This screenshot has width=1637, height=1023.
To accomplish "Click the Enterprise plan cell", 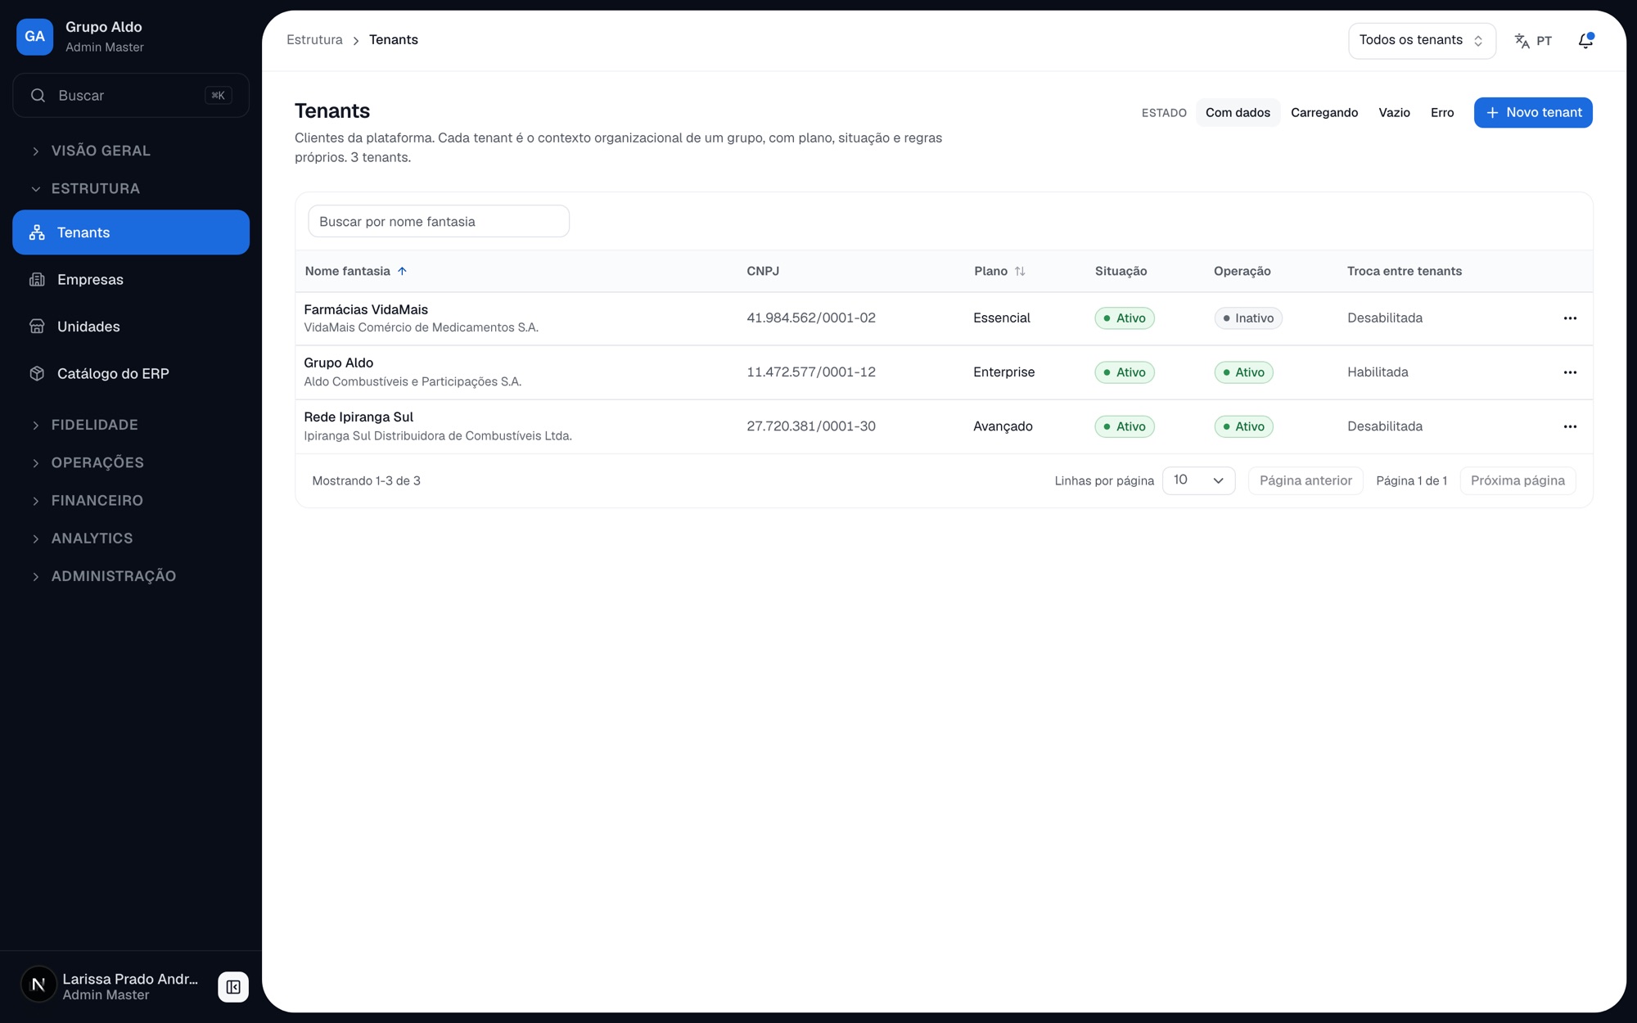I will [1003, 372].
